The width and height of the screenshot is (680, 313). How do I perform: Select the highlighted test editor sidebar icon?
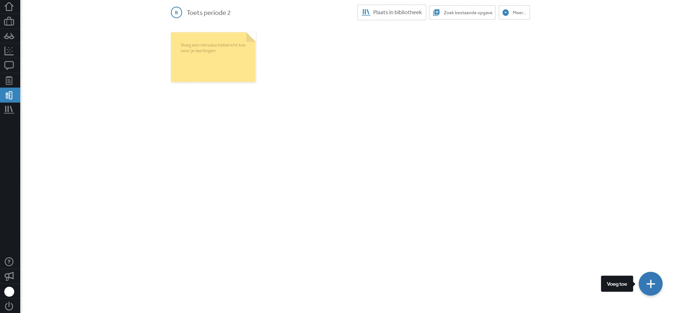(x=10, y=95)
